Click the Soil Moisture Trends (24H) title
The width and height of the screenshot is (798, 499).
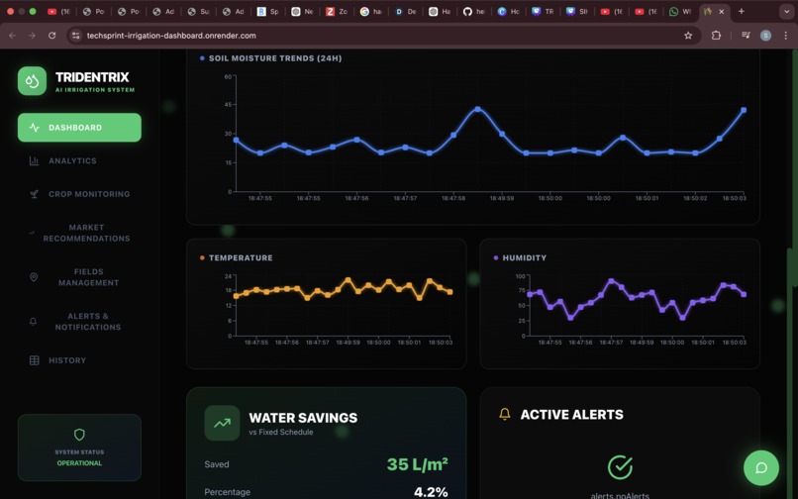275,58
